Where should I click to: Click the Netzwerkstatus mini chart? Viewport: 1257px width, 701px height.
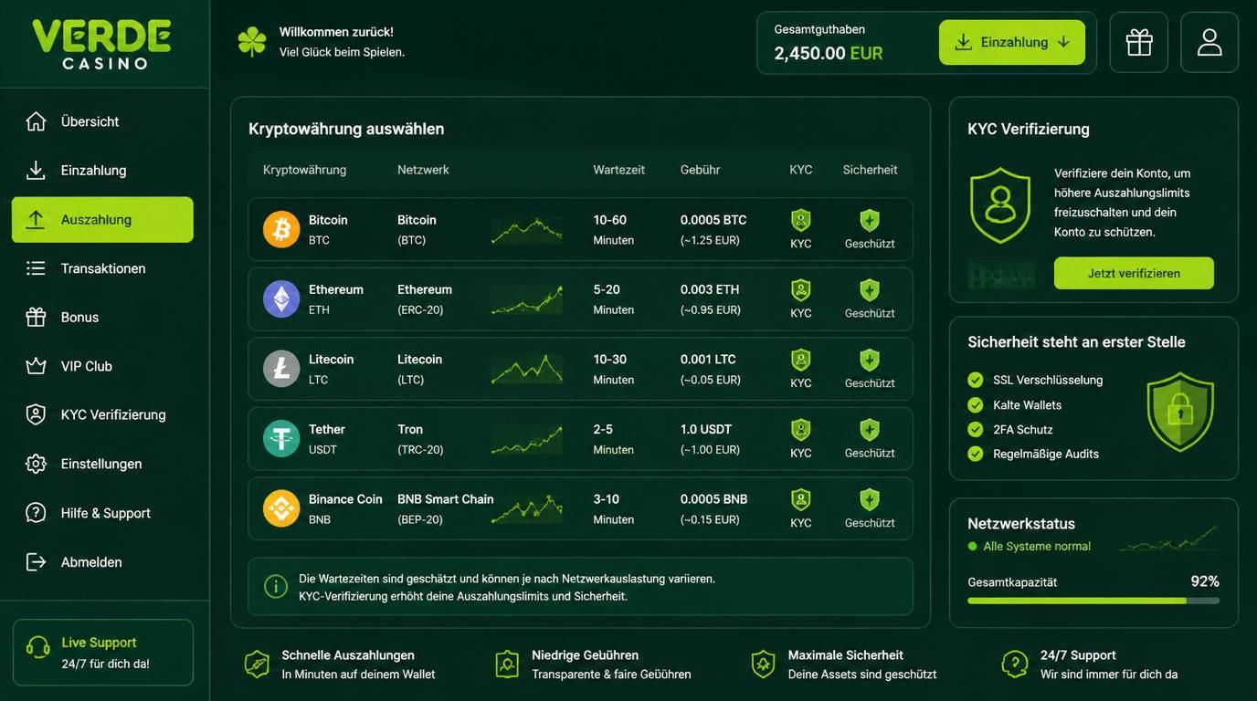pyautogui.click(x=1169, y=539)
